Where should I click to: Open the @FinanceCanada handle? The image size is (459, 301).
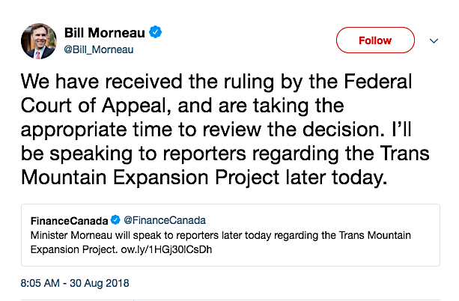(164, 220)
